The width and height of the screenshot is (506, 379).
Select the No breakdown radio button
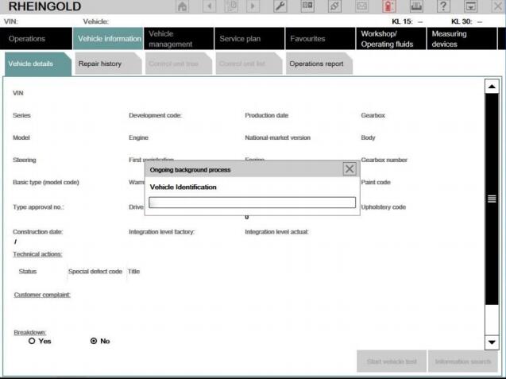click(x=94, y=341)
